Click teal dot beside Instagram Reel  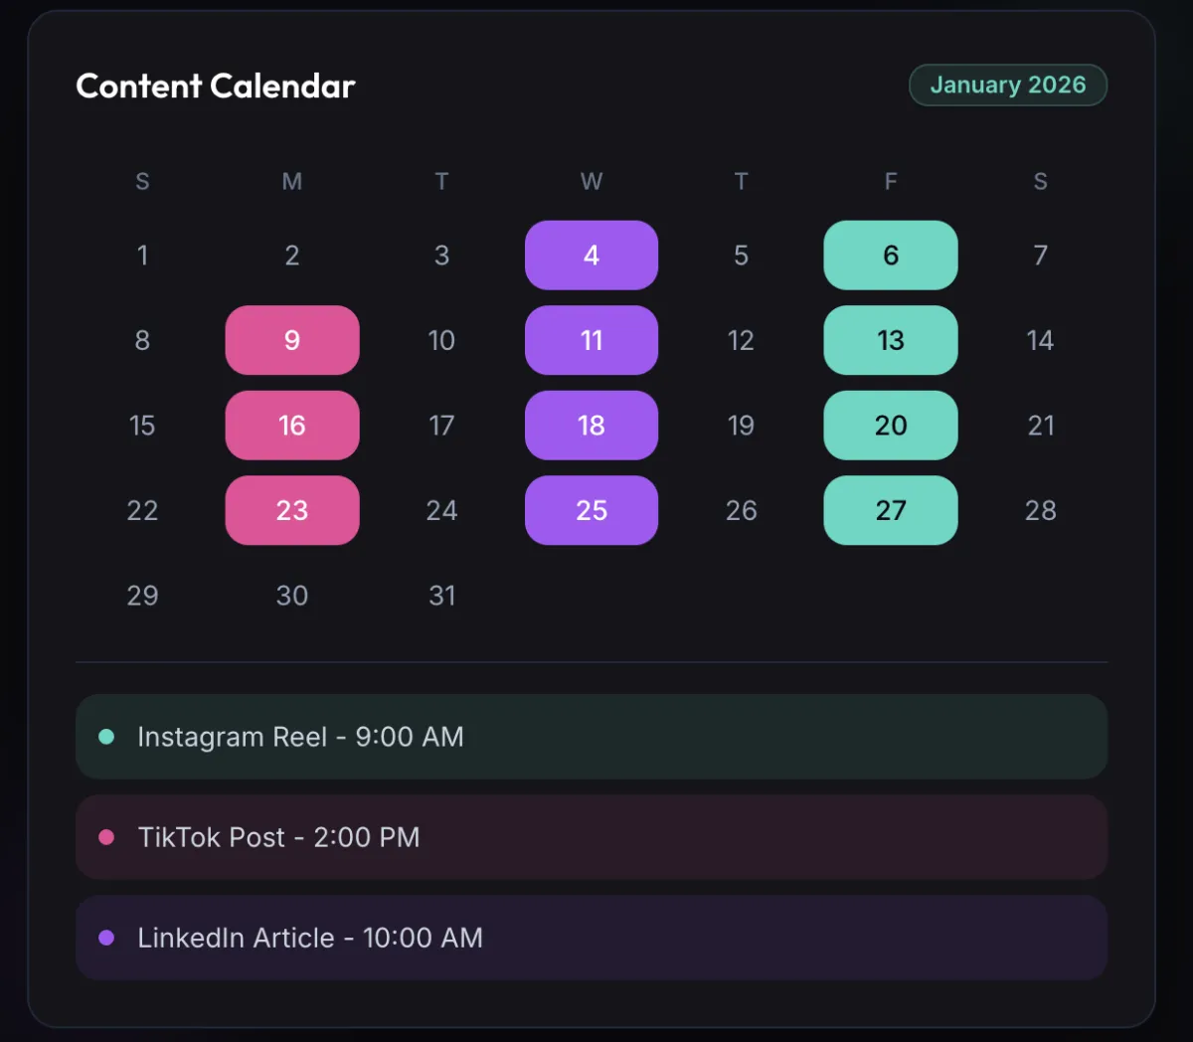[106, 737]
